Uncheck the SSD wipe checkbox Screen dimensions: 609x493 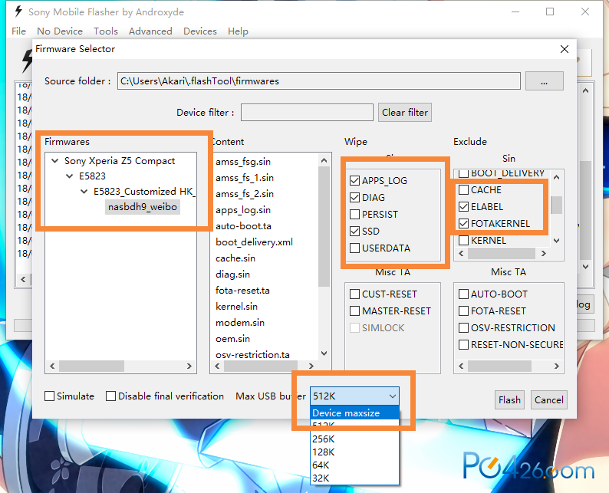click(x=354, y=231)
